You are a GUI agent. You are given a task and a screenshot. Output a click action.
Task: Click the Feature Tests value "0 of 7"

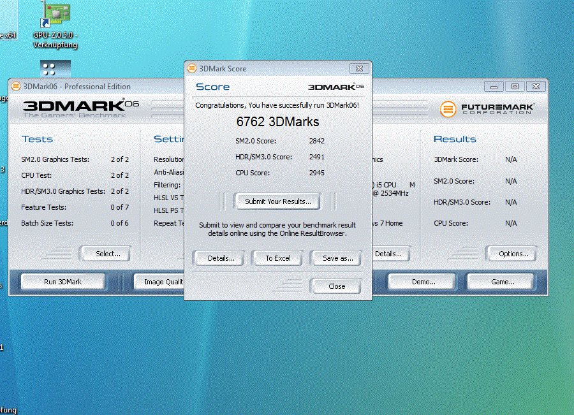pos(120,207)
